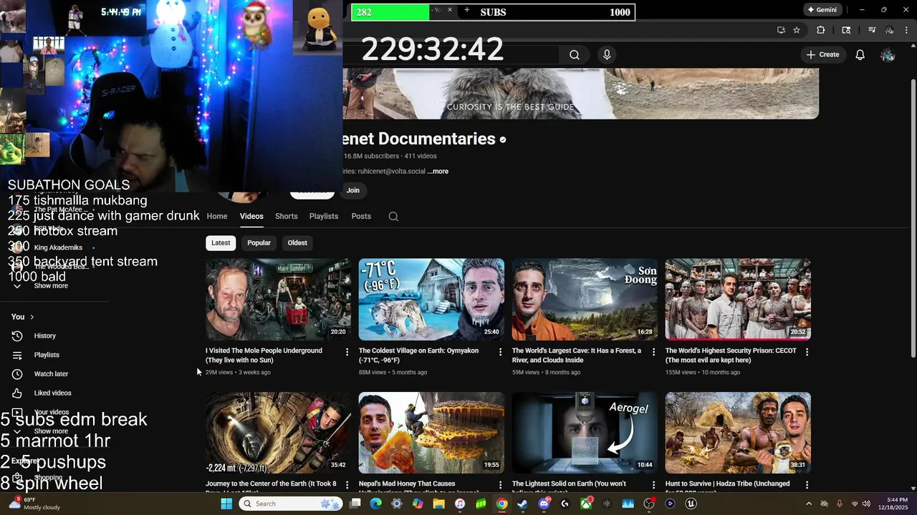Screen dimensions: 917x515
Task: Open the weather widget on taskbar
Action: coord(34,504)
